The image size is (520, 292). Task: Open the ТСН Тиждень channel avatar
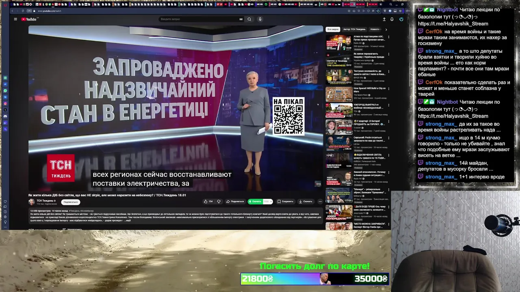click(32, 202)
